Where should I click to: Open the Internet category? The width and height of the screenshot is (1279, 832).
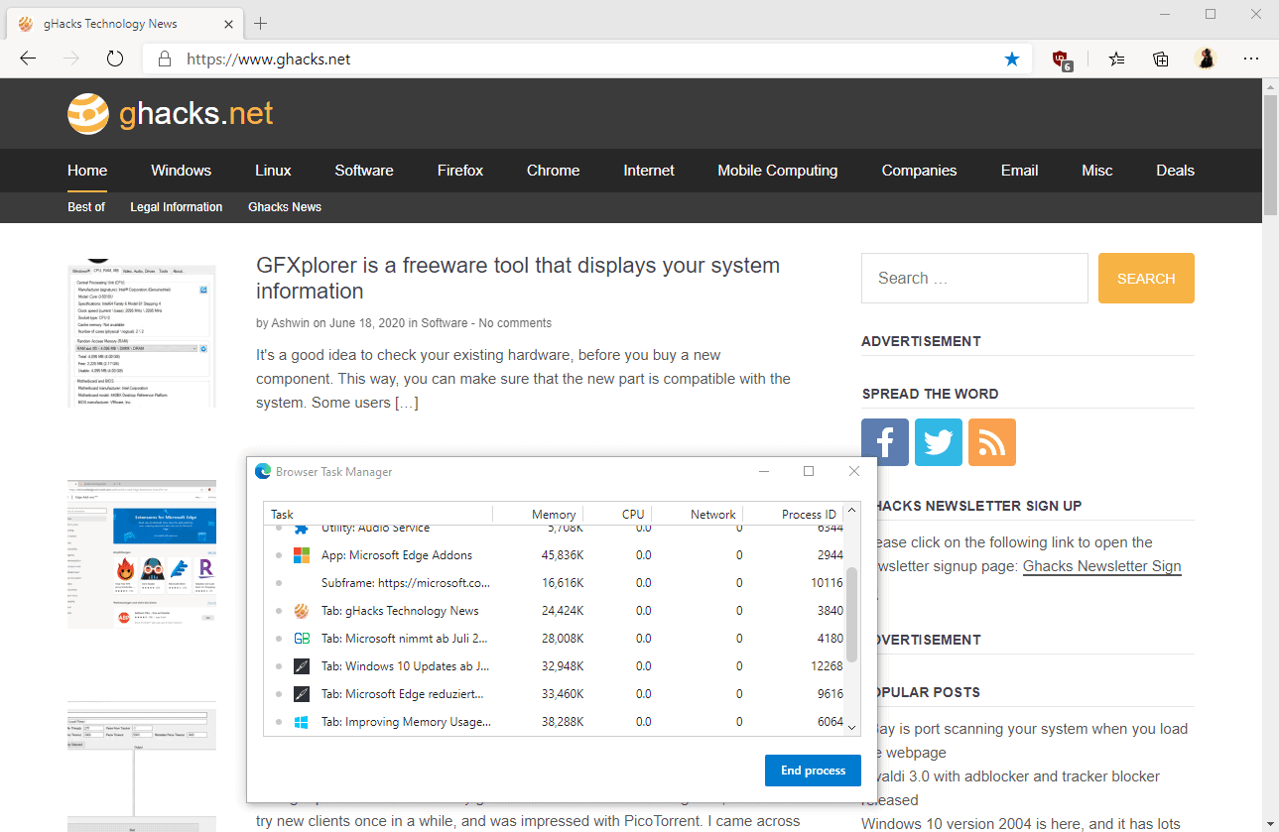point(649,171)
